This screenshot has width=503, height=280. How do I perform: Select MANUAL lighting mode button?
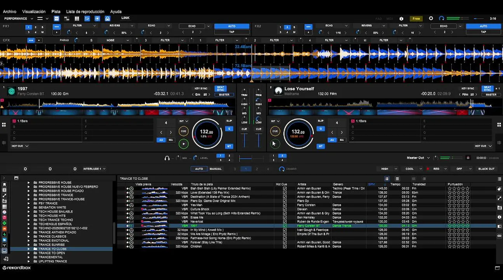(x=216, y=169)
